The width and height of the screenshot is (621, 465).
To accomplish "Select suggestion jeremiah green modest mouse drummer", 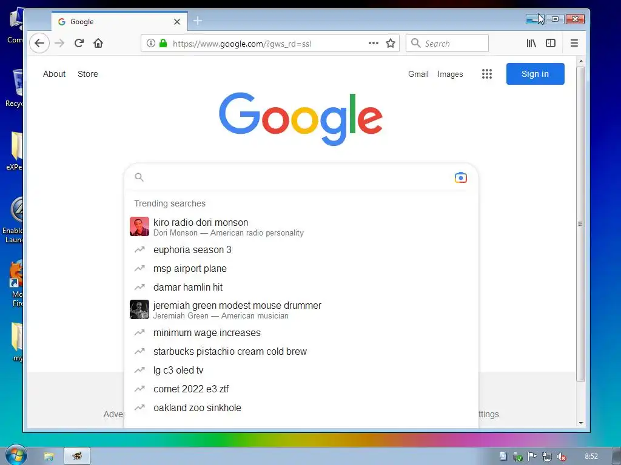I will pyautogui.click(x=301, y=309).
